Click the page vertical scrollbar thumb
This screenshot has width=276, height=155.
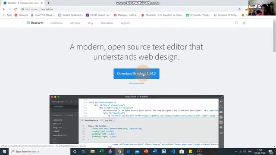click(274, 36)
